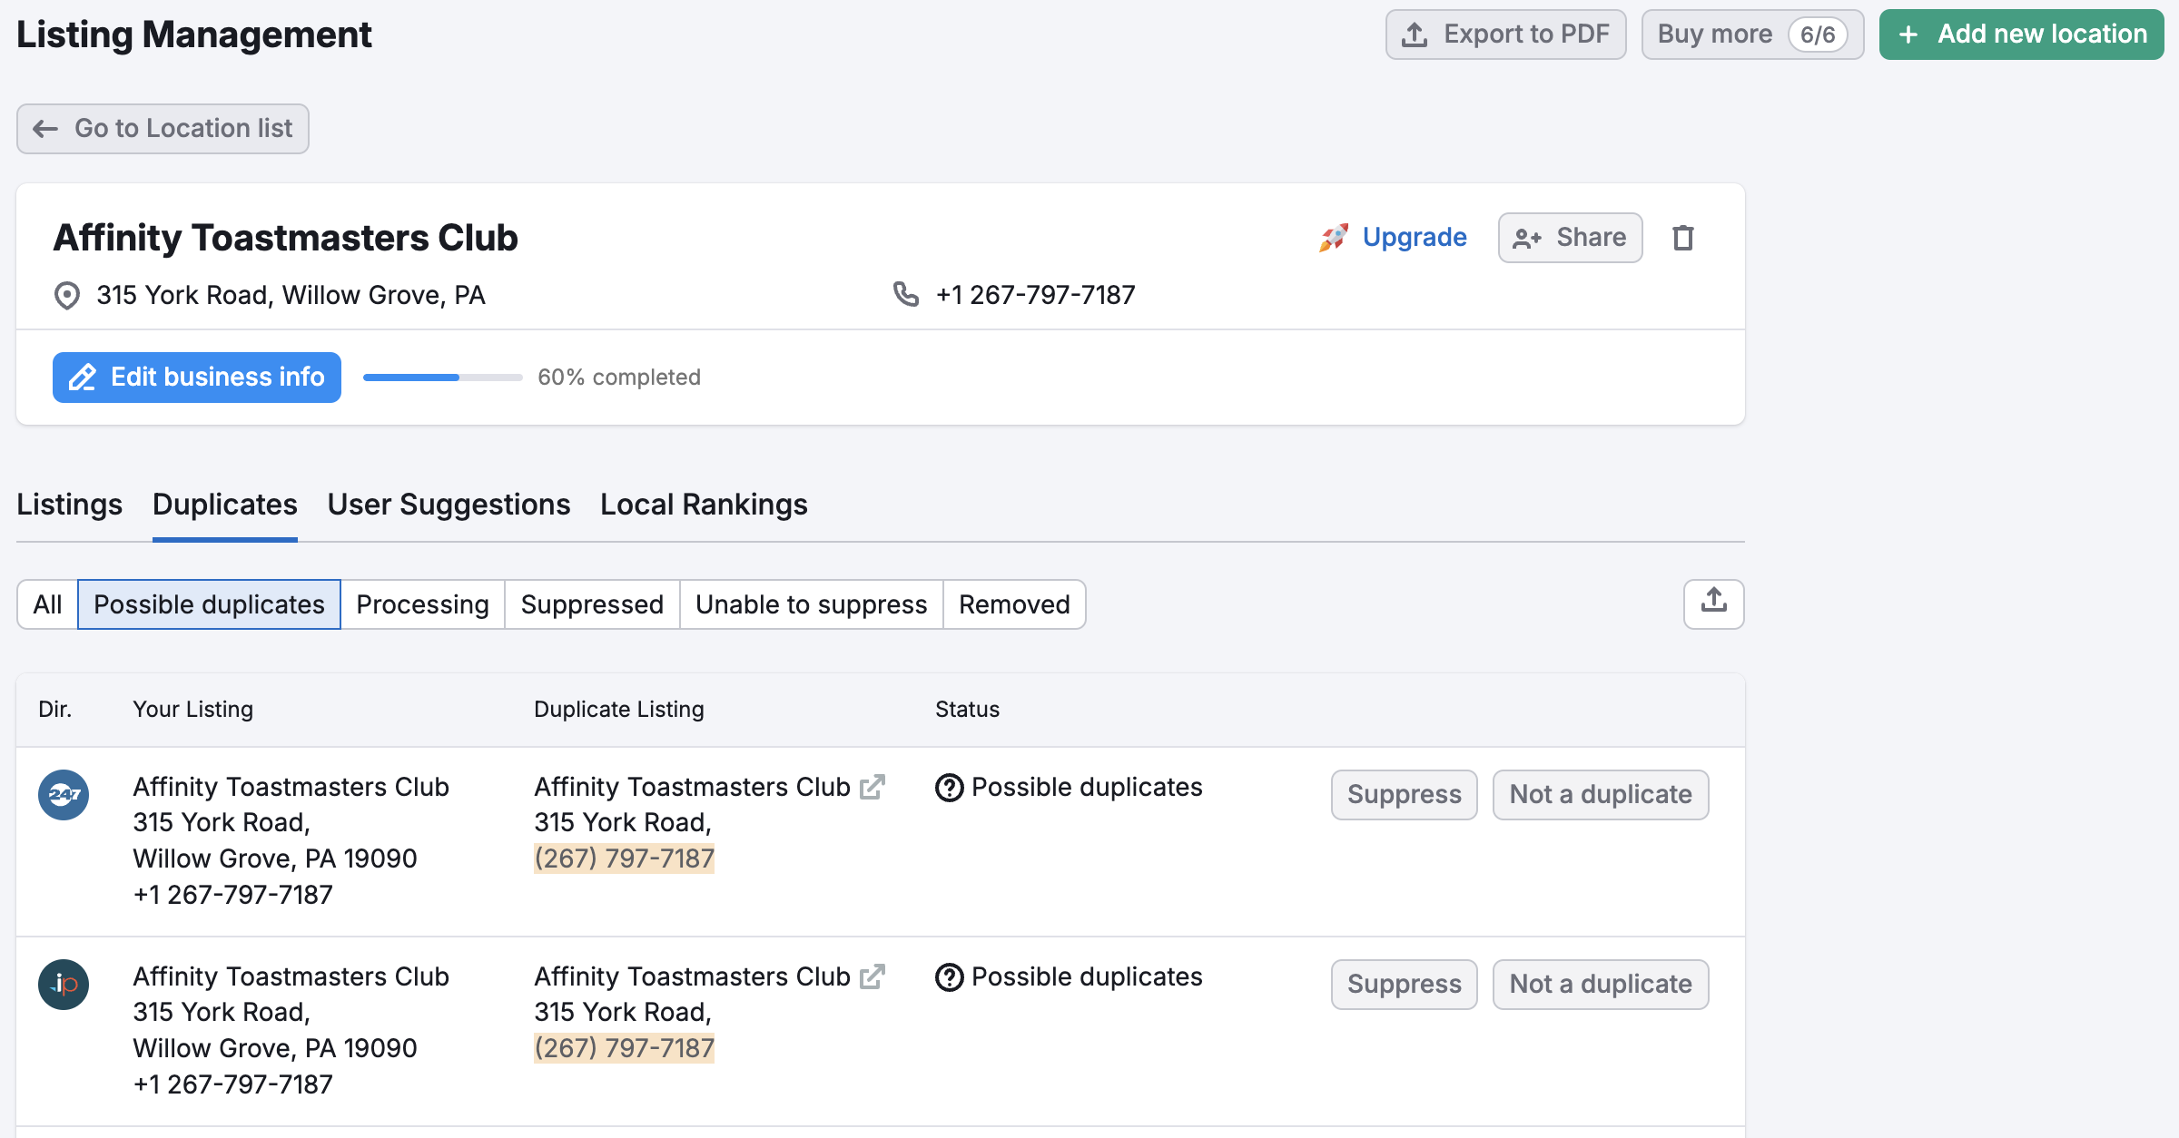Select the Suppressed filter
Image resolution: width=2179 pixels, height=1138 pixels.
[592, 604]
